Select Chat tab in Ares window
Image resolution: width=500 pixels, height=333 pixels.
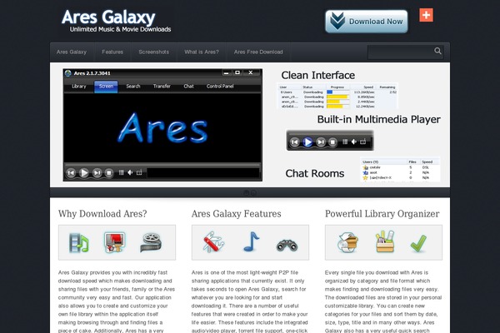tap(188, 87)
